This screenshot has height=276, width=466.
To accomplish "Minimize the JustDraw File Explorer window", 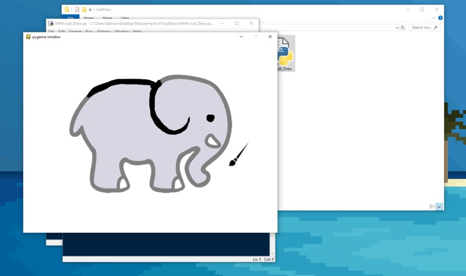I will 408,9.
